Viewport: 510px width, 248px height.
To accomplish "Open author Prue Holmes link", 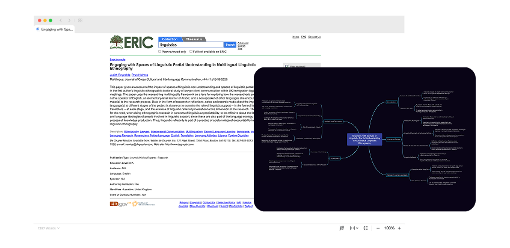I will (140, 75).
